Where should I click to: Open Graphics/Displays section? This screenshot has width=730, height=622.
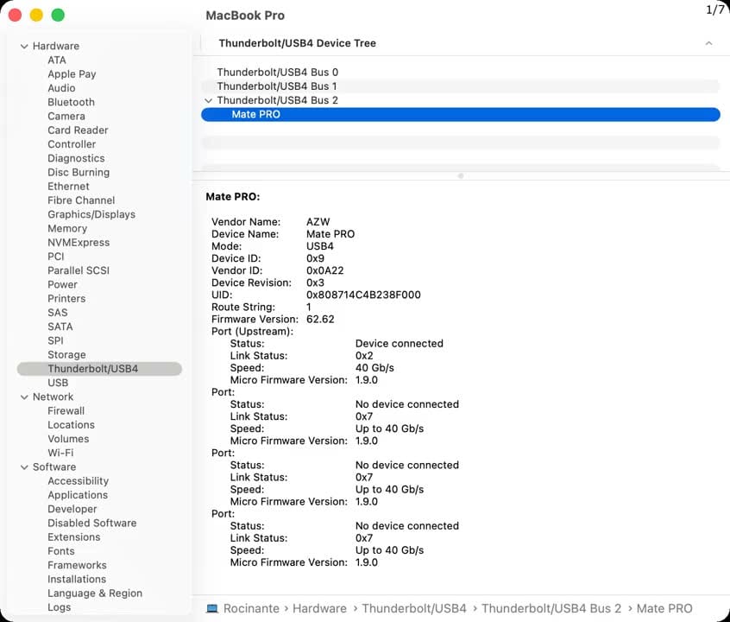pos(91,214)
